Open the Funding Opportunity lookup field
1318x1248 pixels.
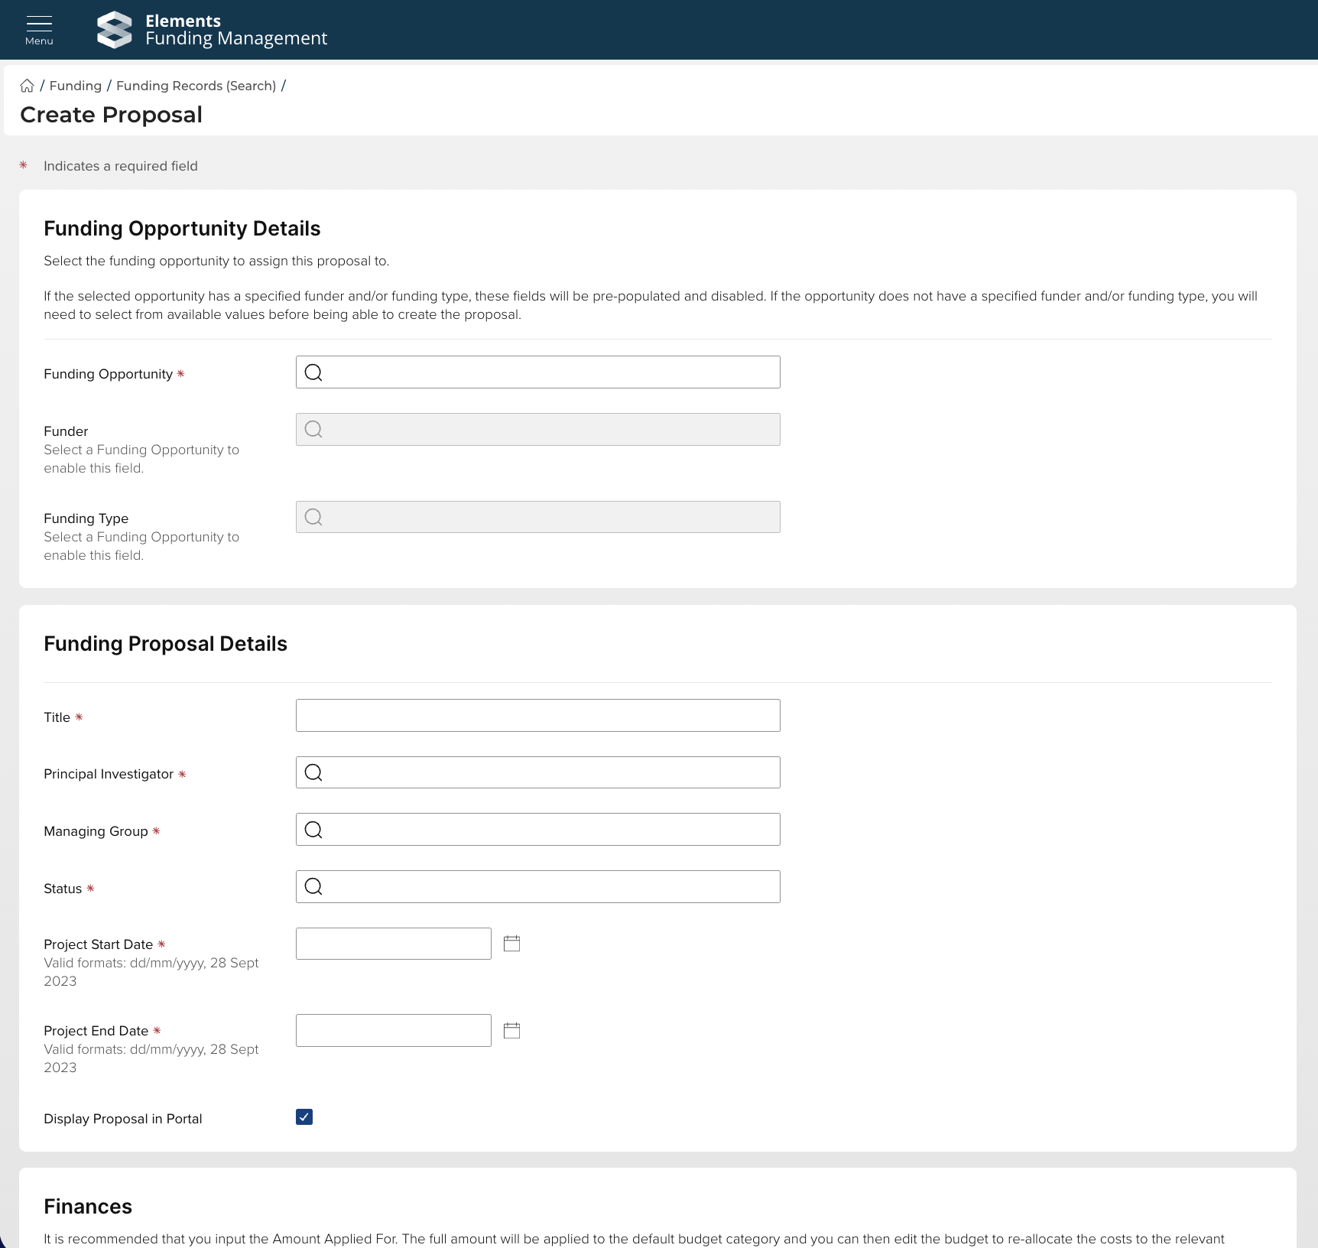(550, 372)
